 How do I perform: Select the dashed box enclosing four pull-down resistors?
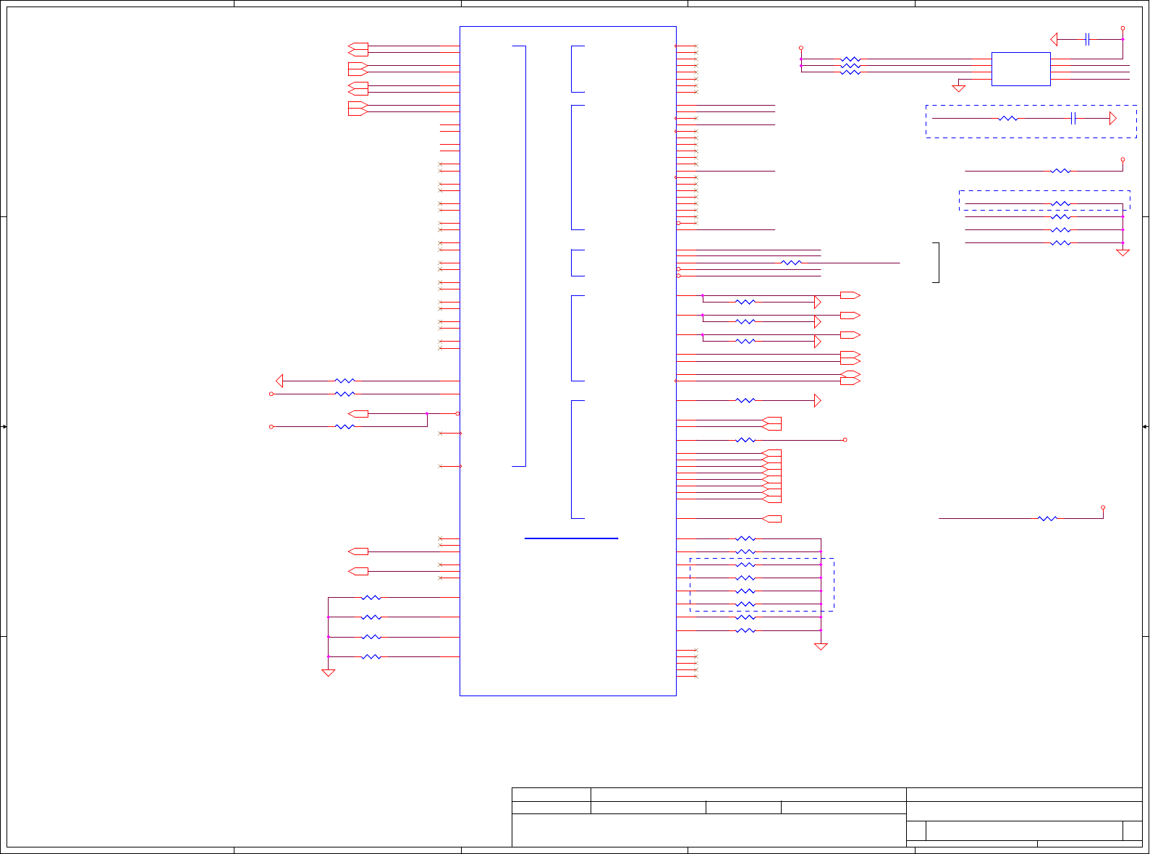762,585
